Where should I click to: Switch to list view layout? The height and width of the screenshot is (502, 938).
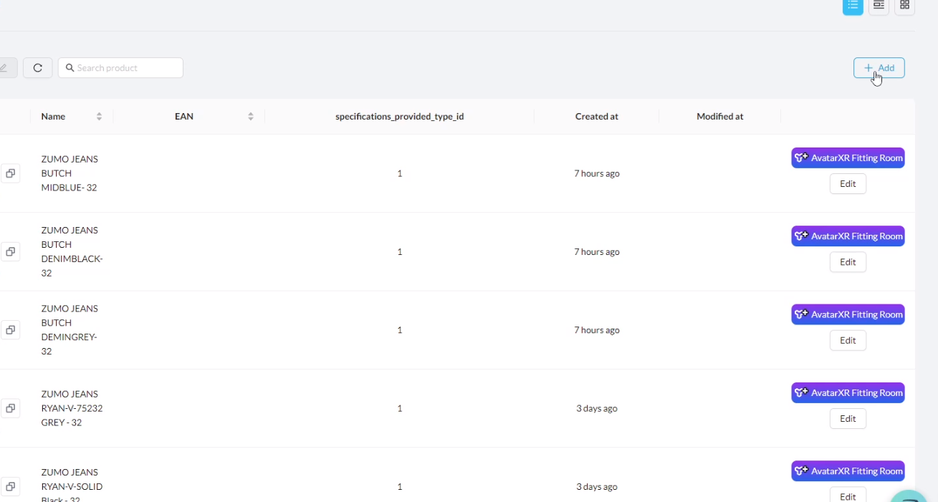tap(853, 6)
